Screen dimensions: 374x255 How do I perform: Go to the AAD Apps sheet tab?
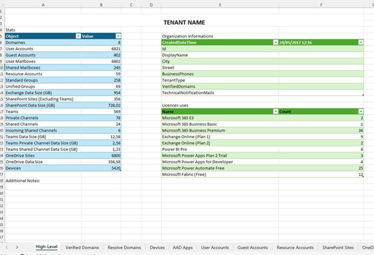[x=183, y=248]
